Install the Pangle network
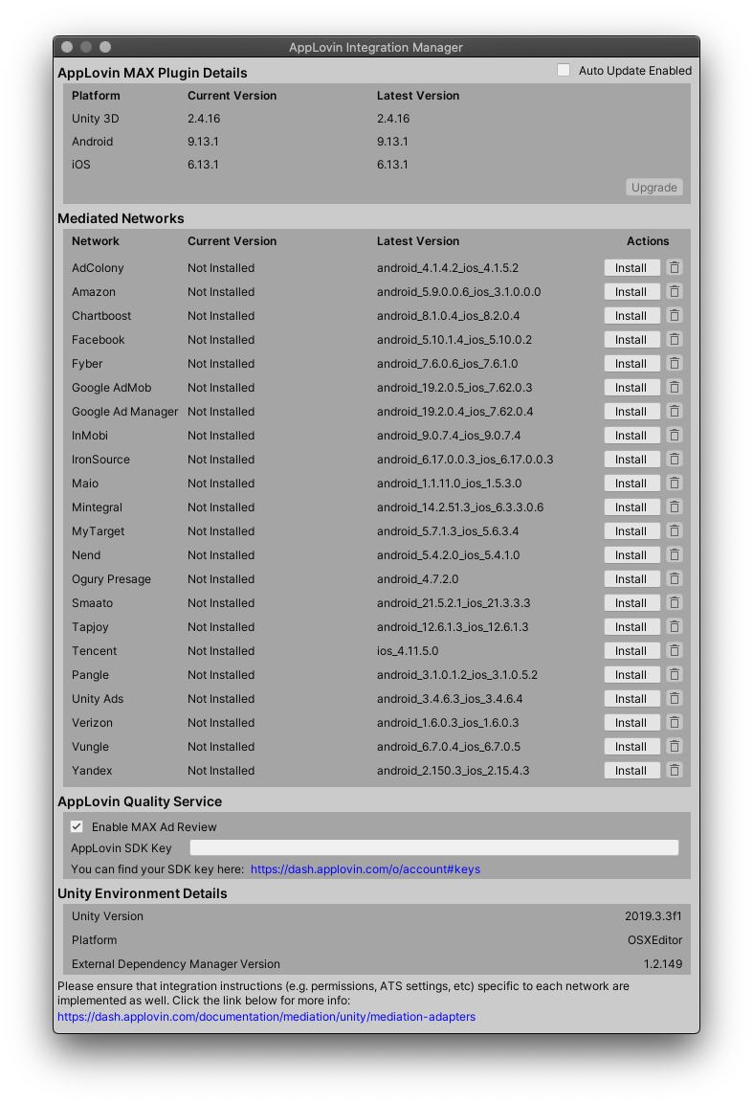This screenshot has height=1104, width=753. [631, 674]
